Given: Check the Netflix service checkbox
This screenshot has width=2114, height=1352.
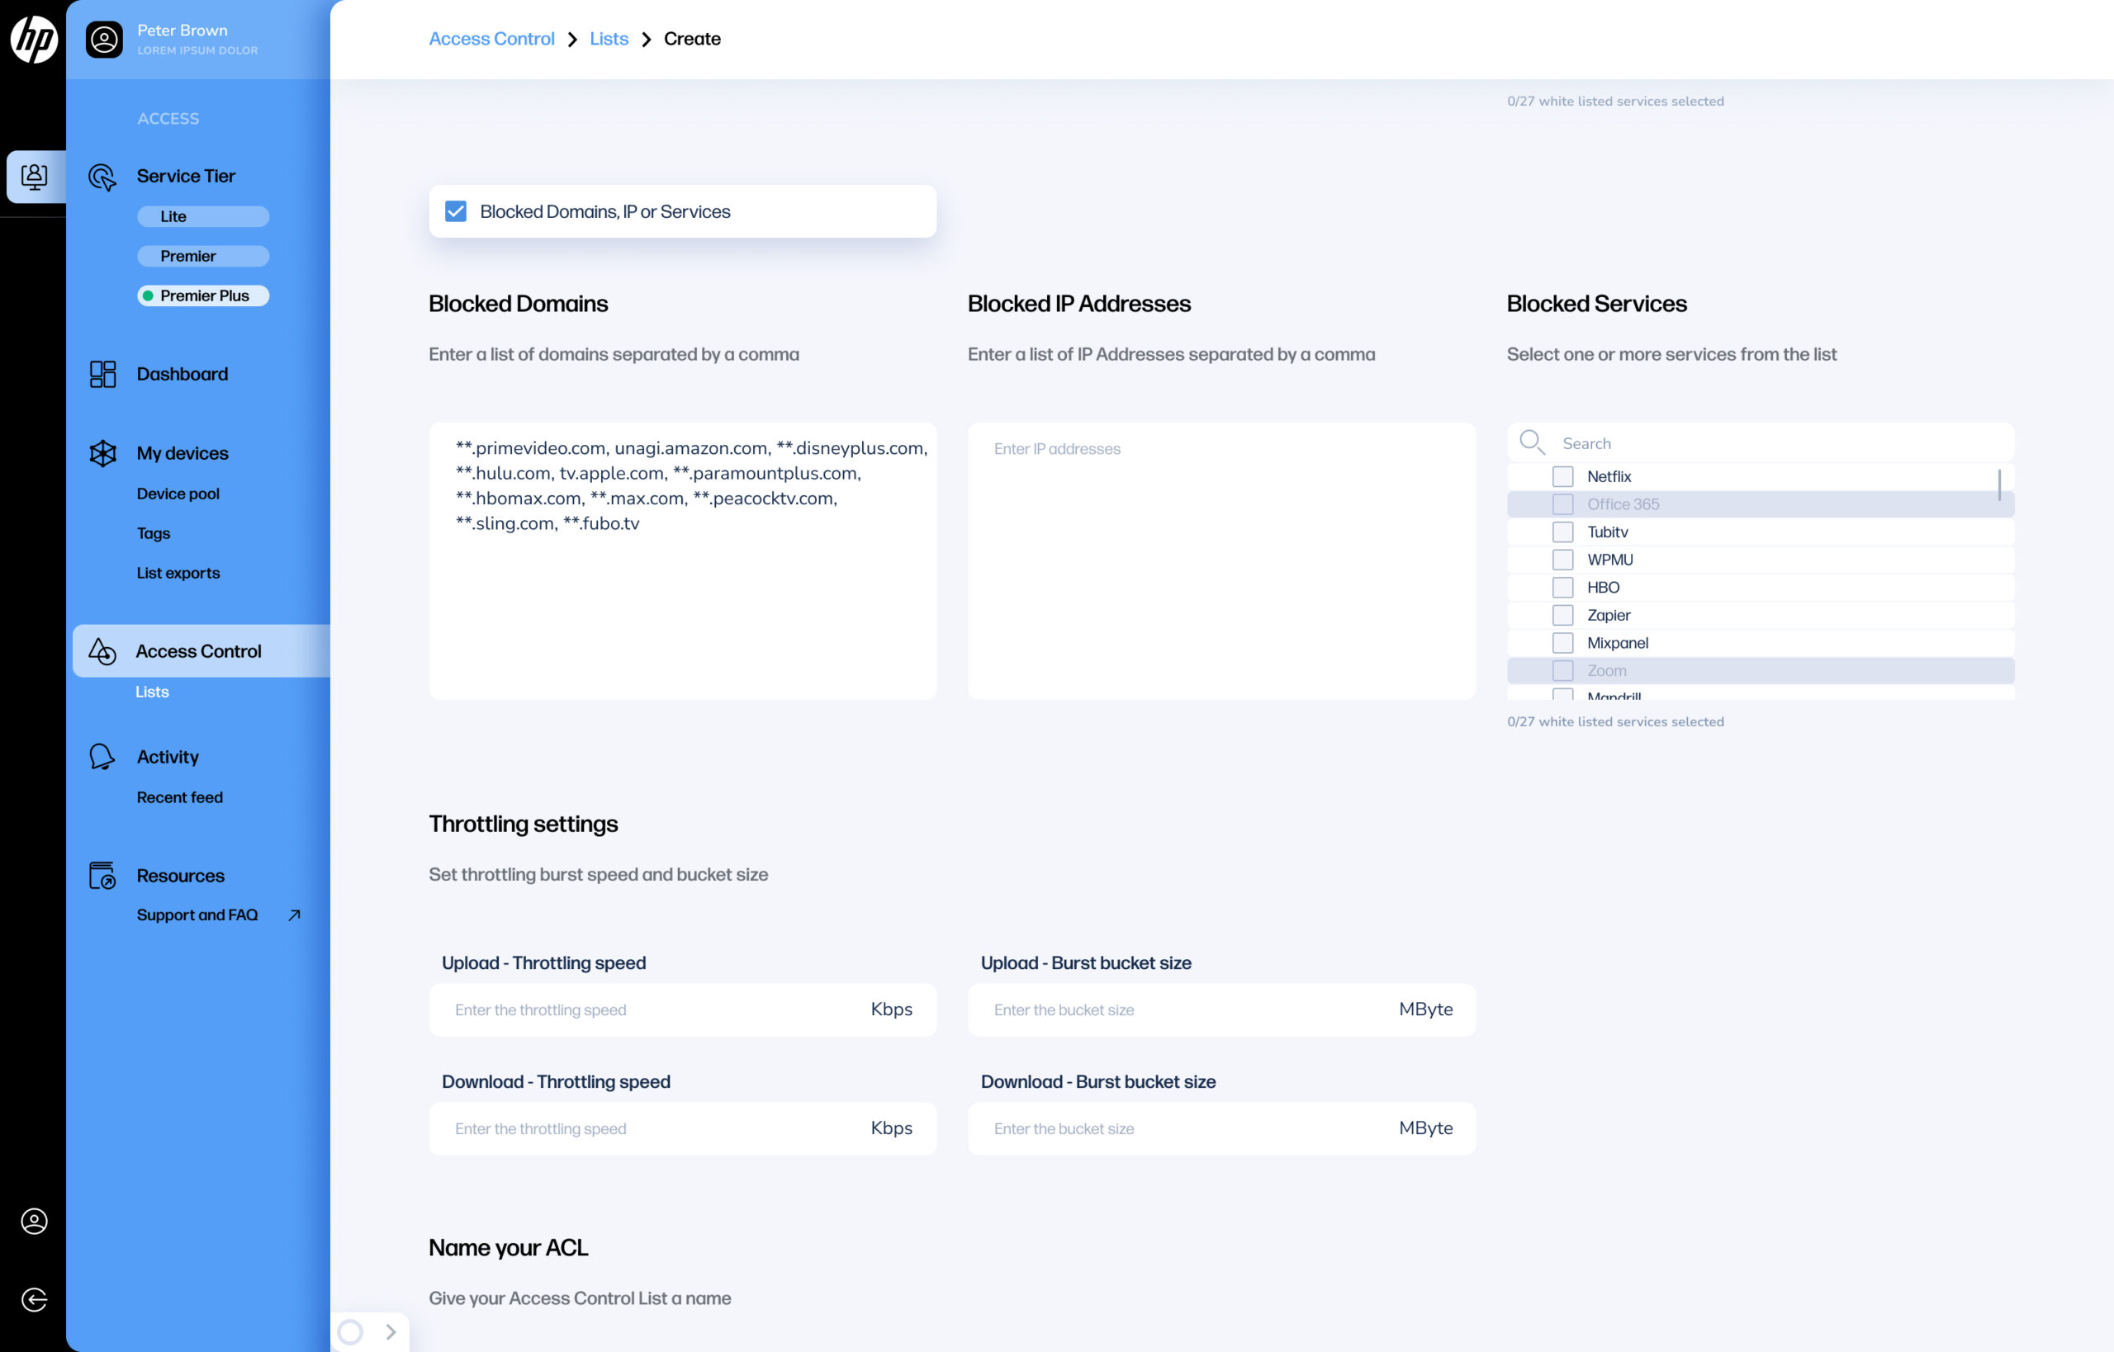Looking at the screenshot, I should click(x=1562, y=477).
